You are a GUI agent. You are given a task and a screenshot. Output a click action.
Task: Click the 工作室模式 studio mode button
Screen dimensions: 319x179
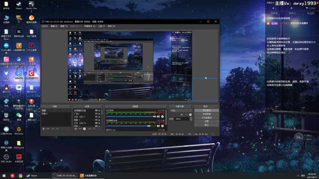pyautogui.click(x=207, y=118)
